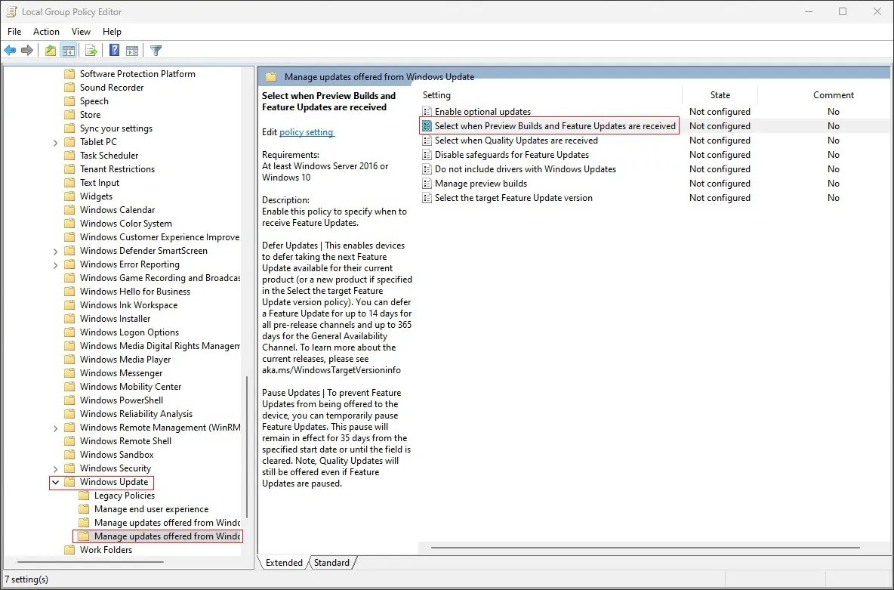
Task: Toggle the Show/Hide Action Pane icon
Action: pos(132,51)
